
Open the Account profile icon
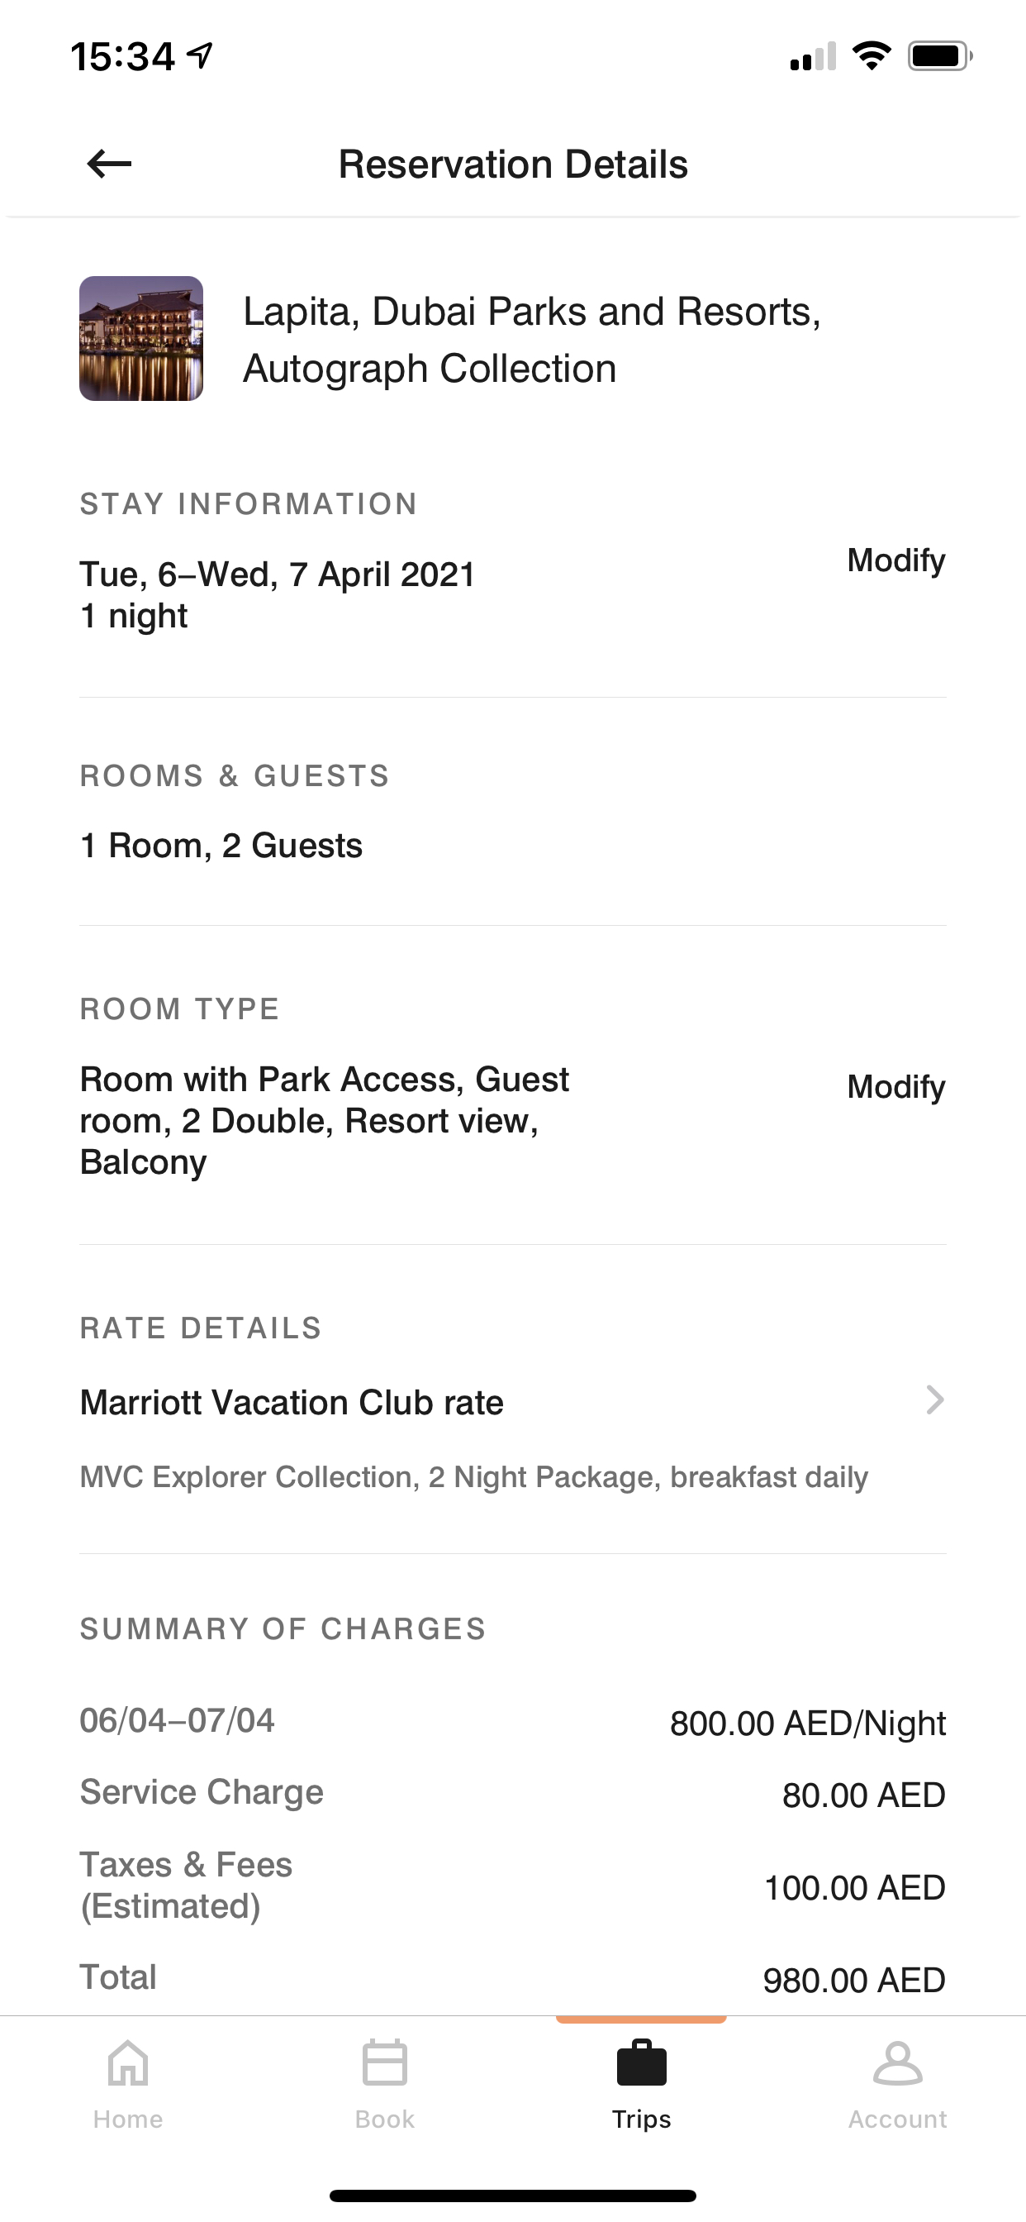pyautogui.click(x=897, y=2062)
